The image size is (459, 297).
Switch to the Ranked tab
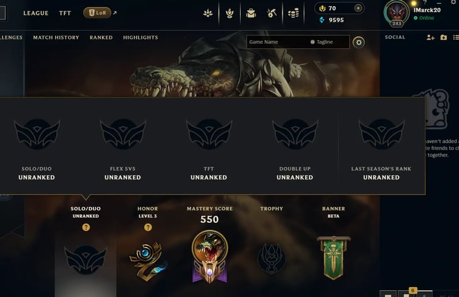[x=101, y=38]
